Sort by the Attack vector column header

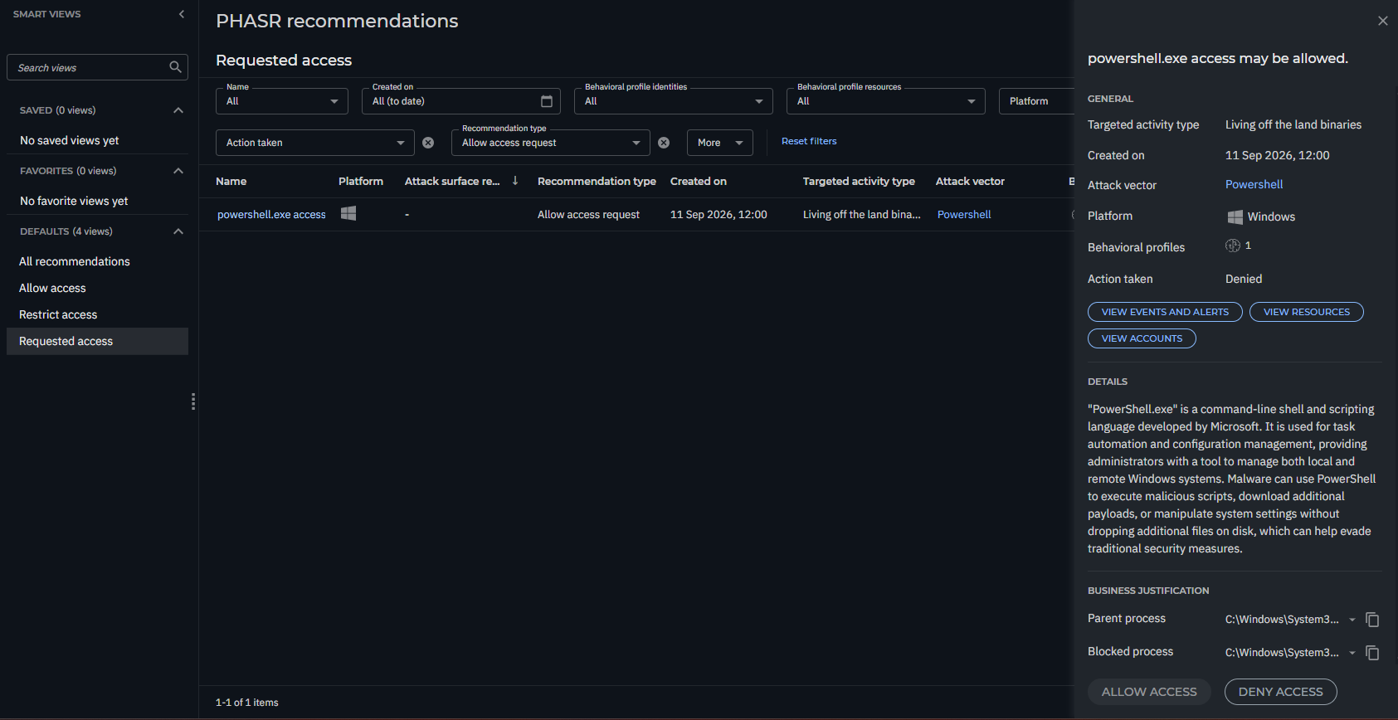coord(970,181)
